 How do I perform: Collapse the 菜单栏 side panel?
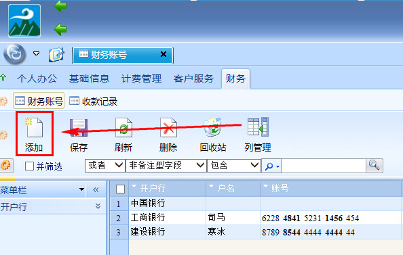(x=96, y=189)
